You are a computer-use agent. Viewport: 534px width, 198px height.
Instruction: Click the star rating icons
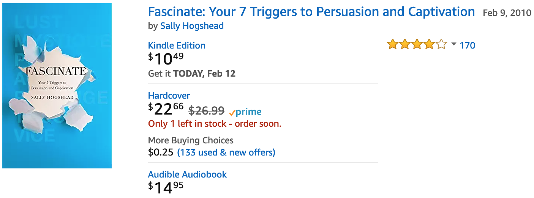[417, 45]
